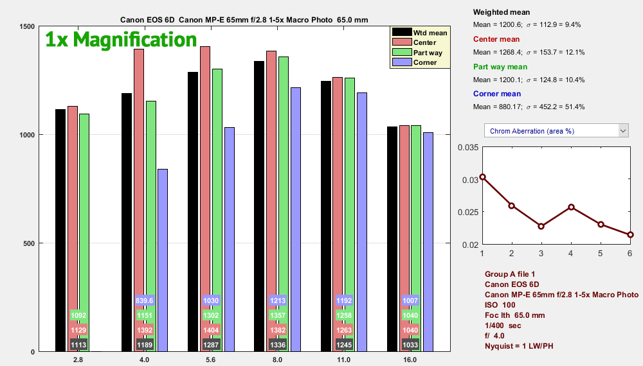Click the Weighted mean heading
Screen dimensions: 643x366
[x=501, y=12]
